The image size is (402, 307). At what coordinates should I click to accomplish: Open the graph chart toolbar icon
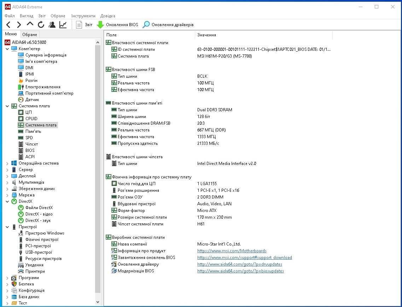[63, 25]
